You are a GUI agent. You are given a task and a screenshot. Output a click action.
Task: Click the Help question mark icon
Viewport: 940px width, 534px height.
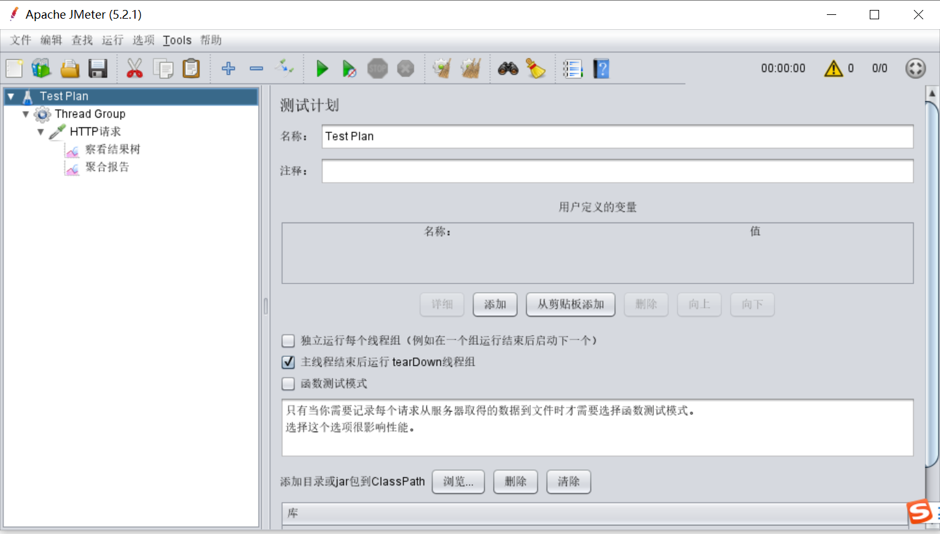point(601,68)
